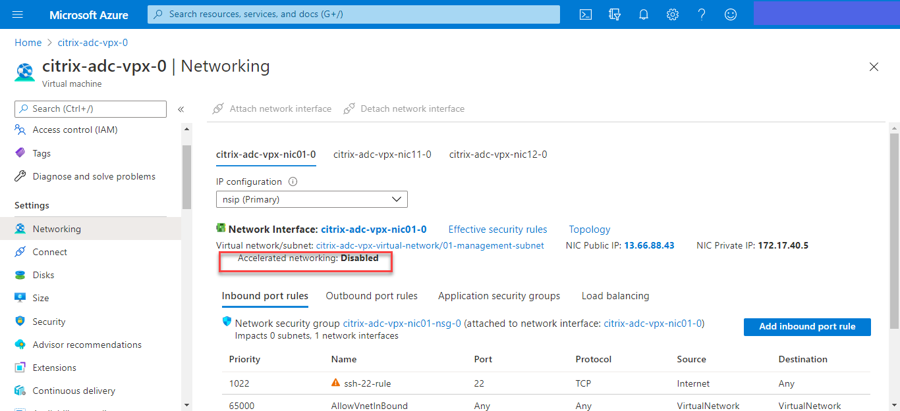This screenshot has height=411, width=900.
Task: Open the IP configuration dropdown
Action: tap(312, 199)
